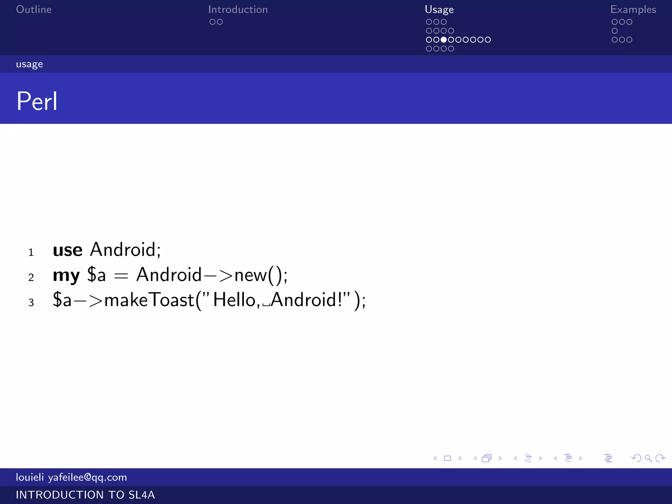Select the last circle in Usage's second row
This screenshot has height=504, width=672.
click(x=451, y=31)
